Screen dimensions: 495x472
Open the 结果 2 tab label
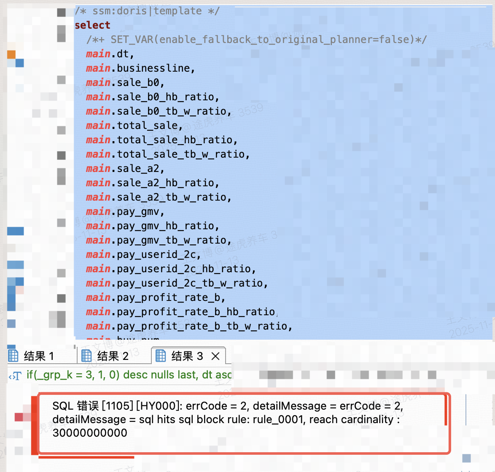[113, 357]
